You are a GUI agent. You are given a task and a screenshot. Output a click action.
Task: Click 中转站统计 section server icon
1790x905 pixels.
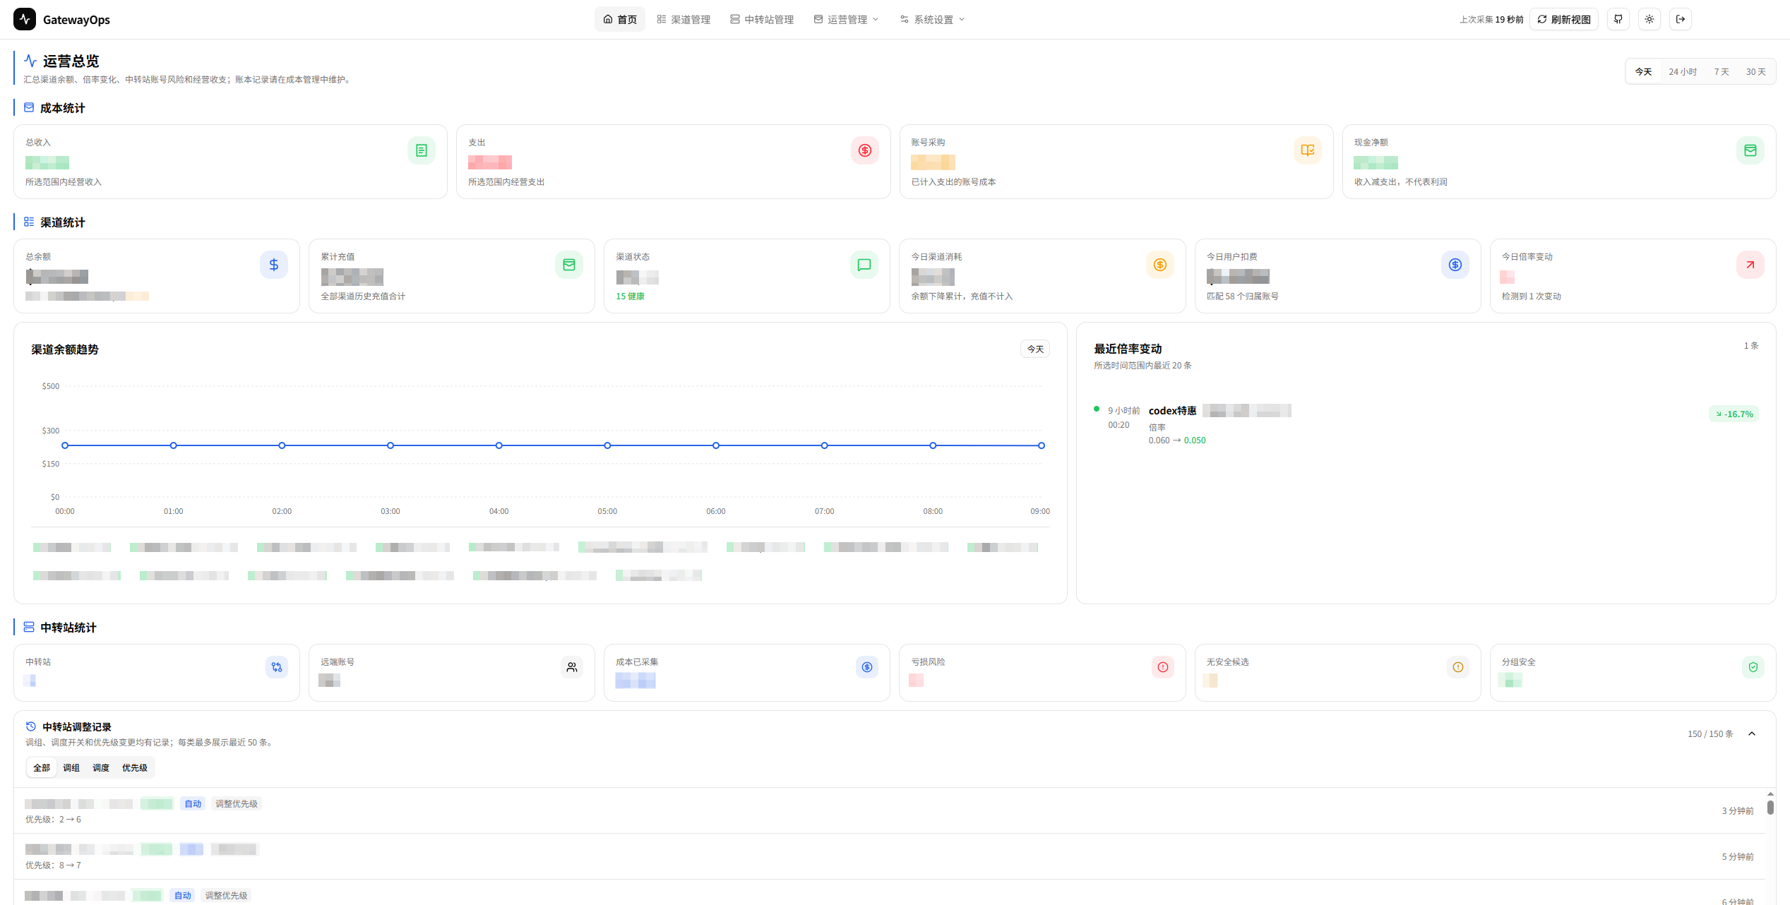click(x=29, y=627)
